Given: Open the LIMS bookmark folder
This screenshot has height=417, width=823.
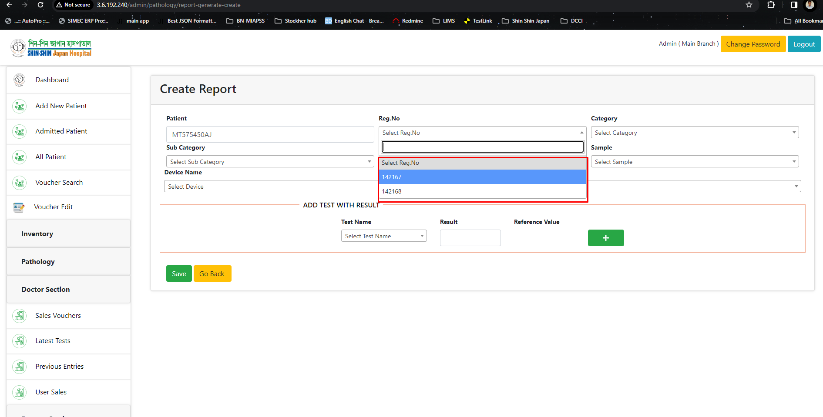Looking at the screenshot, I should (x=444, y=21).
